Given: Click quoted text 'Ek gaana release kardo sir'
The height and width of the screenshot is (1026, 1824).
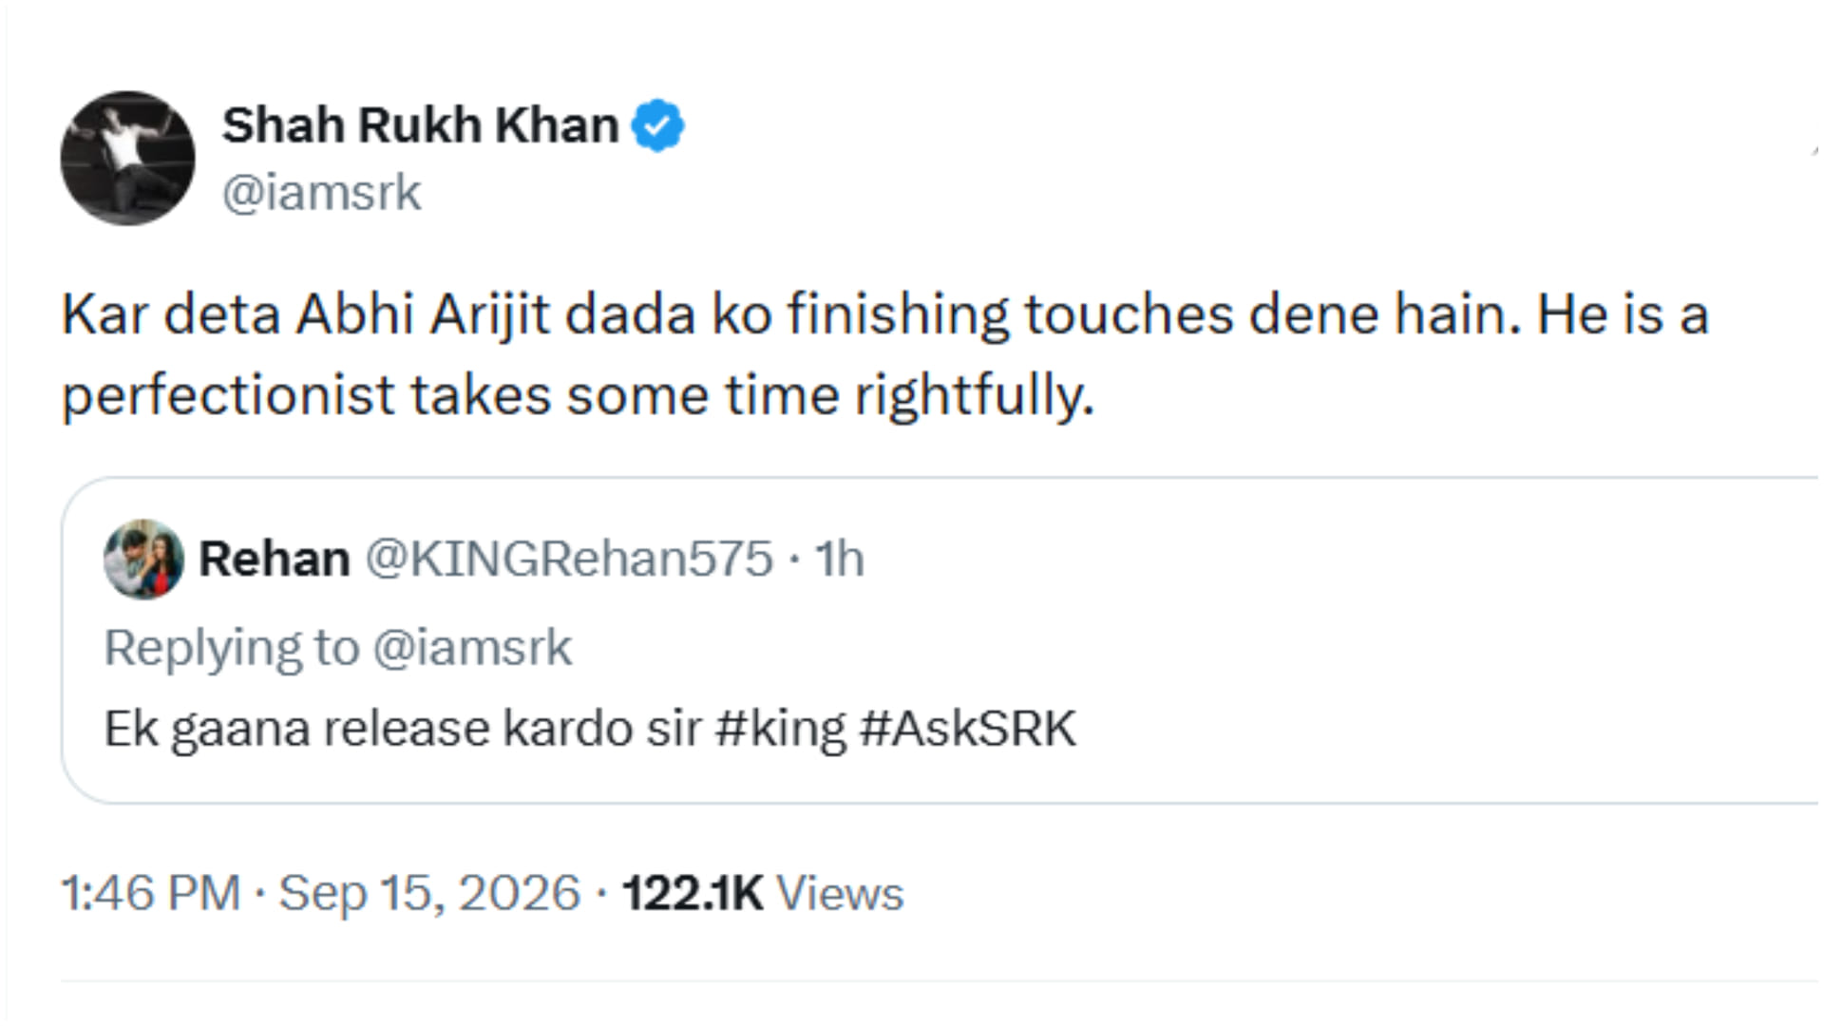Looking at the screenshot, I should pos(403,730).
